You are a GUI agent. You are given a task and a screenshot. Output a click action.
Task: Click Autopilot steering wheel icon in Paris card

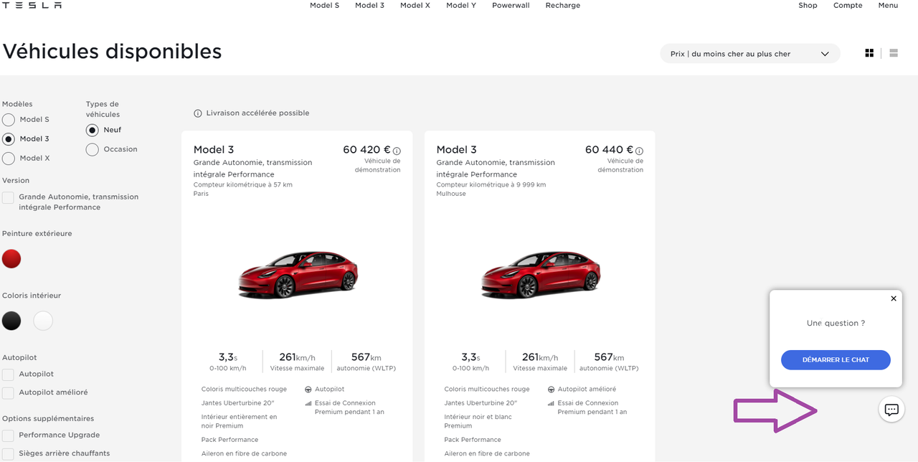click(308, 390)
